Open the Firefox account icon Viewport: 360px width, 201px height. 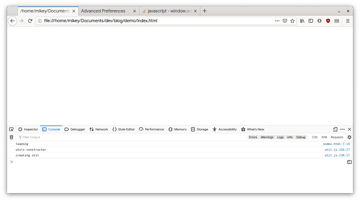pos(319,21)
